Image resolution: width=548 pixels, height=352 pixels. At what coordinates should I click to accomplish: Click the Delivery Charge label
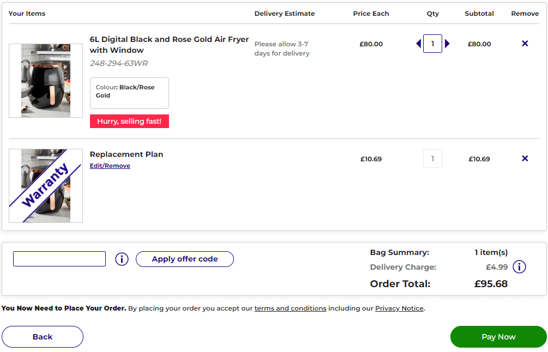(x=403, y=267)
